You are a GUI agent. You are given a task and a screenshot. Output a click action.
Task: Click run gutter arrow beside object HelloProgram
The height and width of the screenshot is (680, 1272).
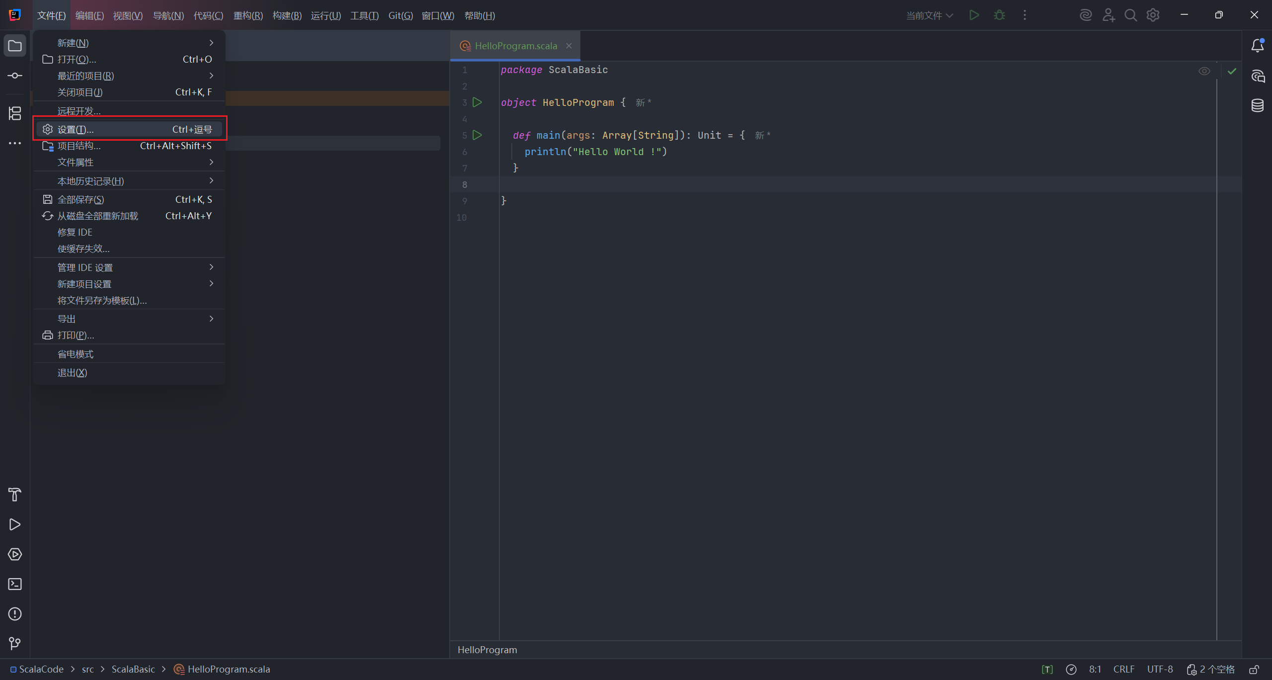pyautogui.click(x=477, y=102)
